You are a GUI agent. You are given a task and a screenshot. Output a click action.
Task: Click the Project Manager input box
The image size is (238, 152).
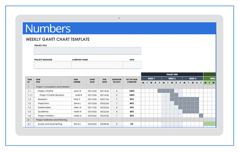click(x=53, y=65)
